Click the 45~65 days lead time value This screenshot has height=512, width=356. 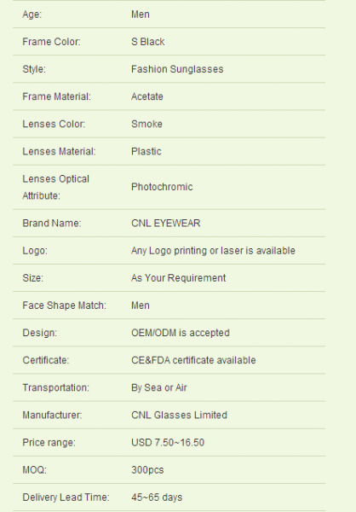tap(157, 497)
